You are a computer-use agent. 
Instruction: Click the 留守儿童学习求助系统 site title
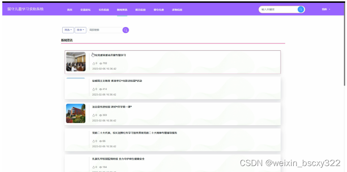(x=26, y=9)
